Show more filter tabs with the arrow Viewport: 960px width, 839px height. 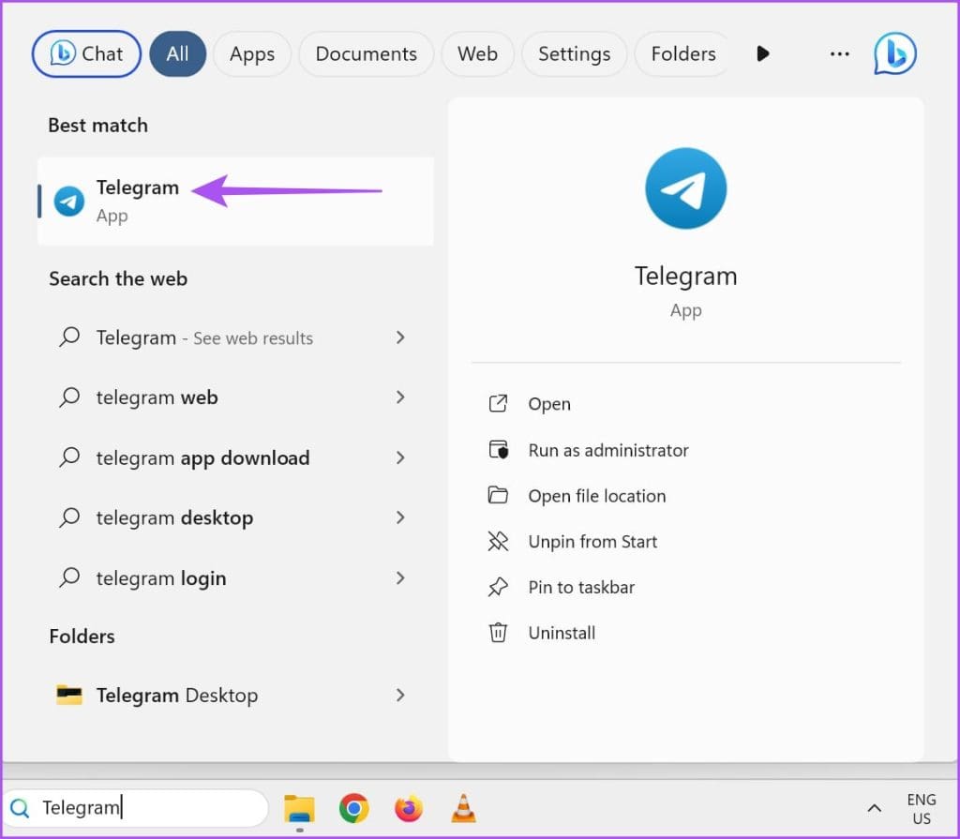coord(763,53)
